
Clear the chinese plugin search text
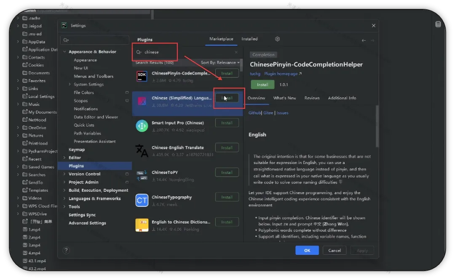(x=236, y=52)
